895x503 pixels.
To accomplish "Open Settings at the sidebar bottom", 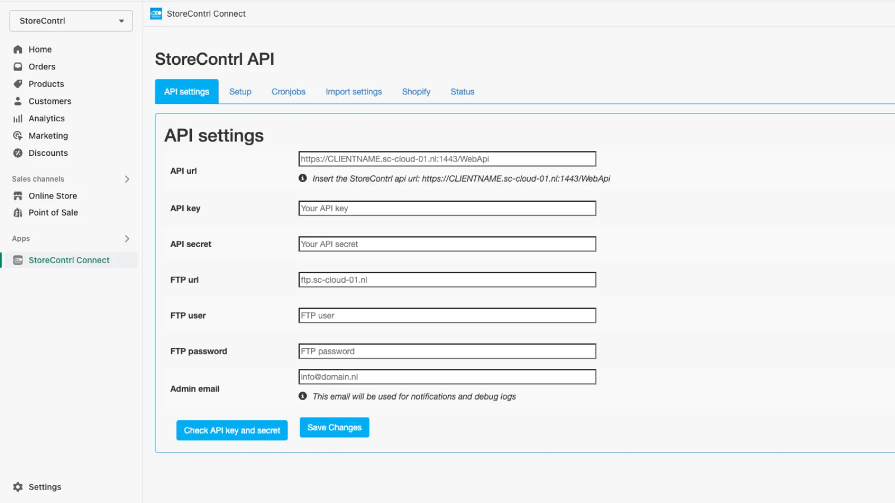I will [x=45, y=487].
